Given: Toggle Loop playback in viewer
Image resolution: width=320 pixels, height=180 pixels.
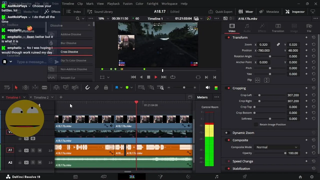Looking at the screenshot, I should point(173,77).
